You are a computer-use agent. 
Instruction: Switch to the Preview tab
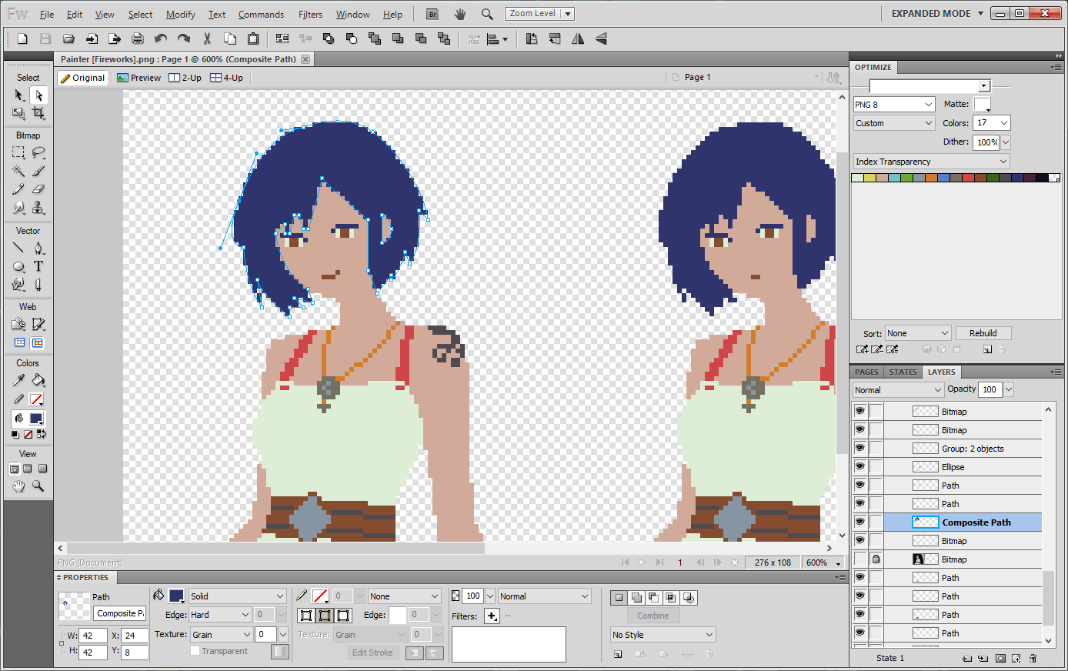[x=139, y=78]
